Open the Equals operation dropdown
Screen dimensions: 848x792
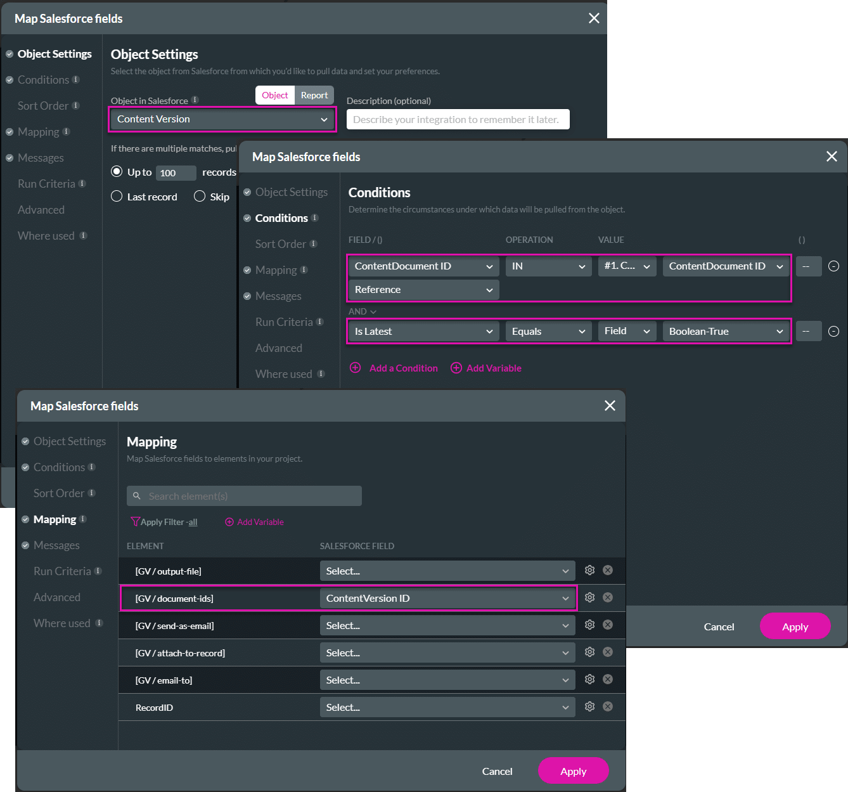click(548, 332)
